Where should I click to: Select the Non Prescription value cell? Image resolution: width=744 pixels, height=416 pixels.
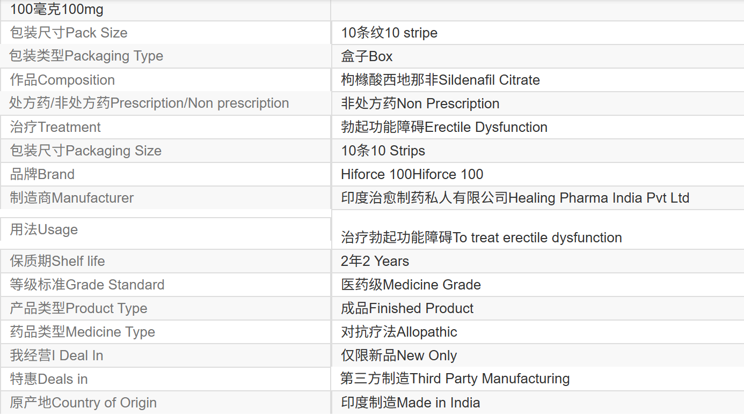(x=420, y=103)
